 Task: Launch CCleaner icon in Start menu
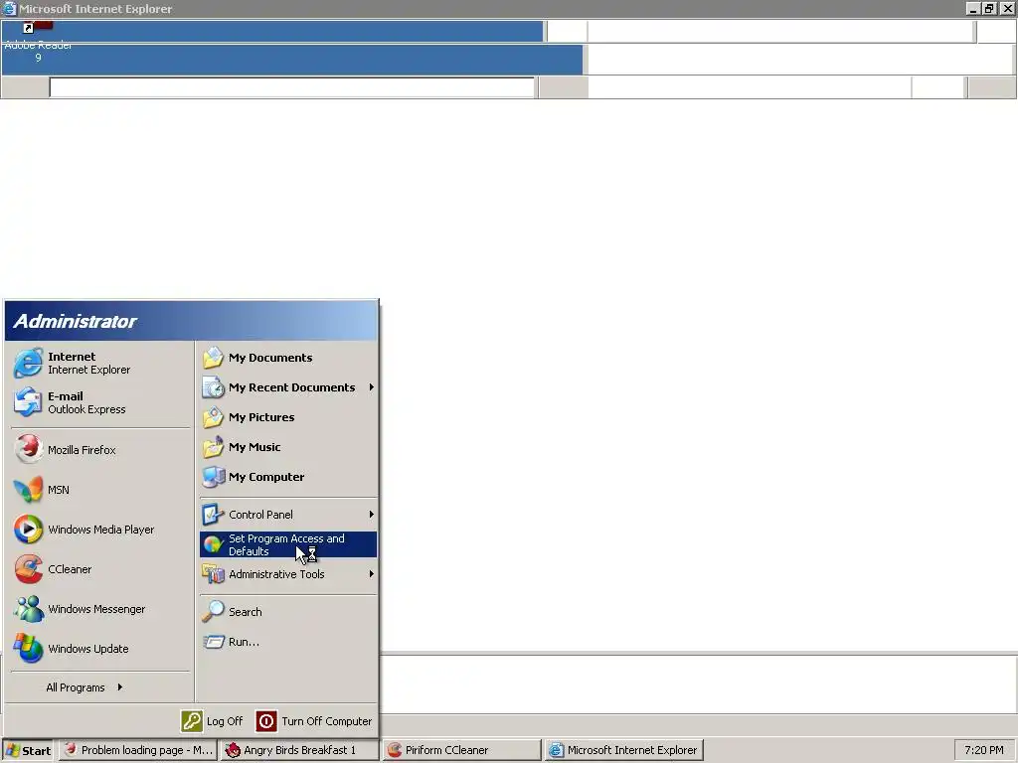pyautogui.click(x=28, y=569)
